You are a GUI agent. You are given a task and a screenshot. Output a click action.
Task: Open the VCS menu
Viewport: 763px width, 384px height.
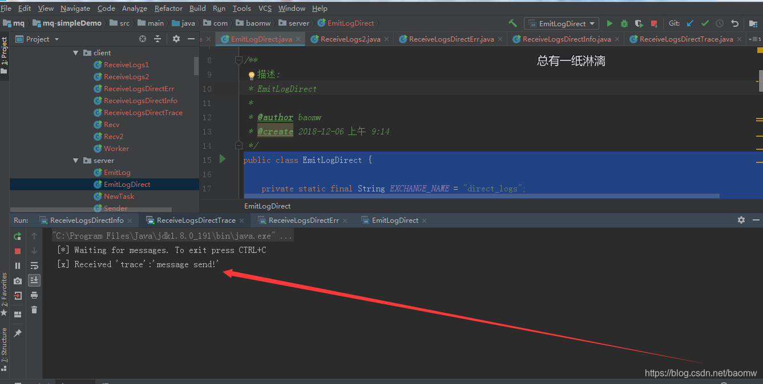(x=265, y=8)
